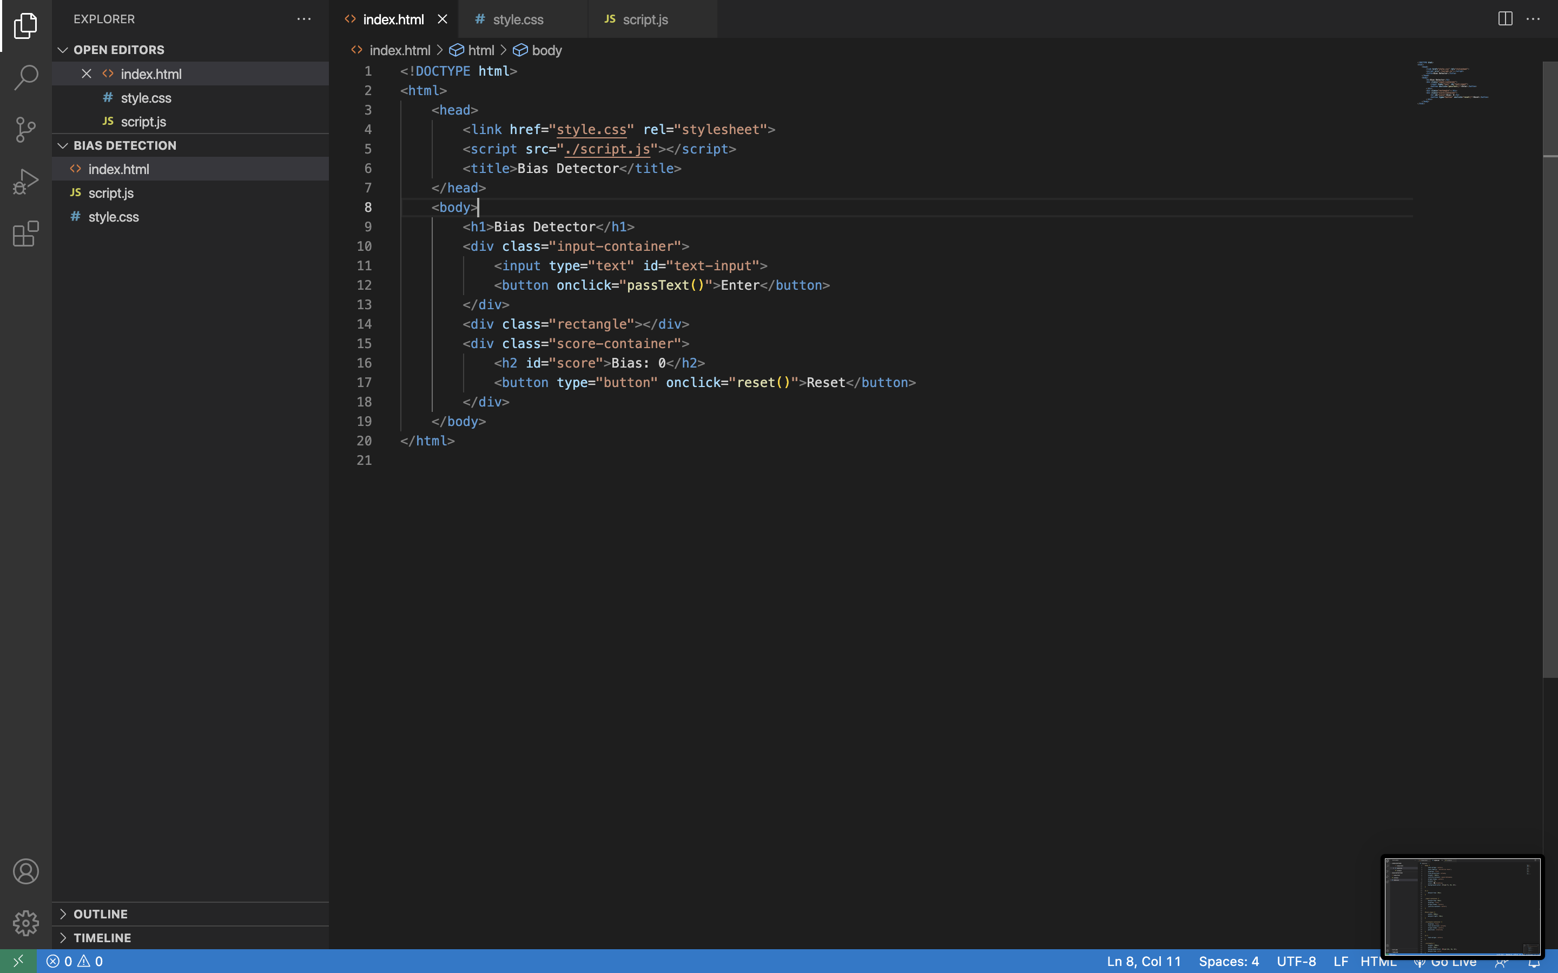Click the errors and warnings status indicator
1558x973 pixels.
point(75,961)
